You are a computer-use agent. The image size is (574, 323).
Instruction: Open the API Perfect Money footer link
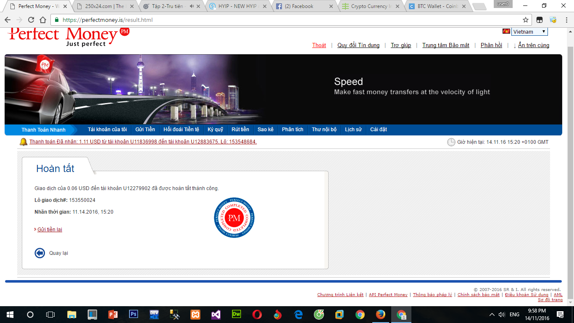point(388,295)
